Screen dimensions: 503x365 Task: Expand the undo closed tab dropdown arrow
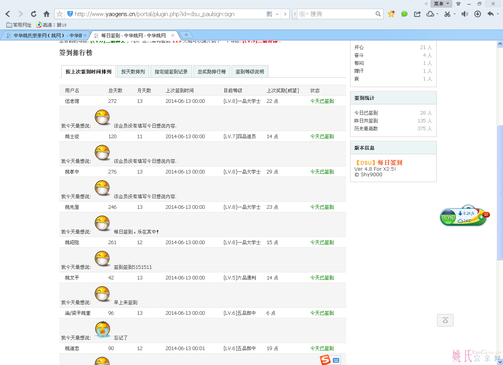coord(498,14)
